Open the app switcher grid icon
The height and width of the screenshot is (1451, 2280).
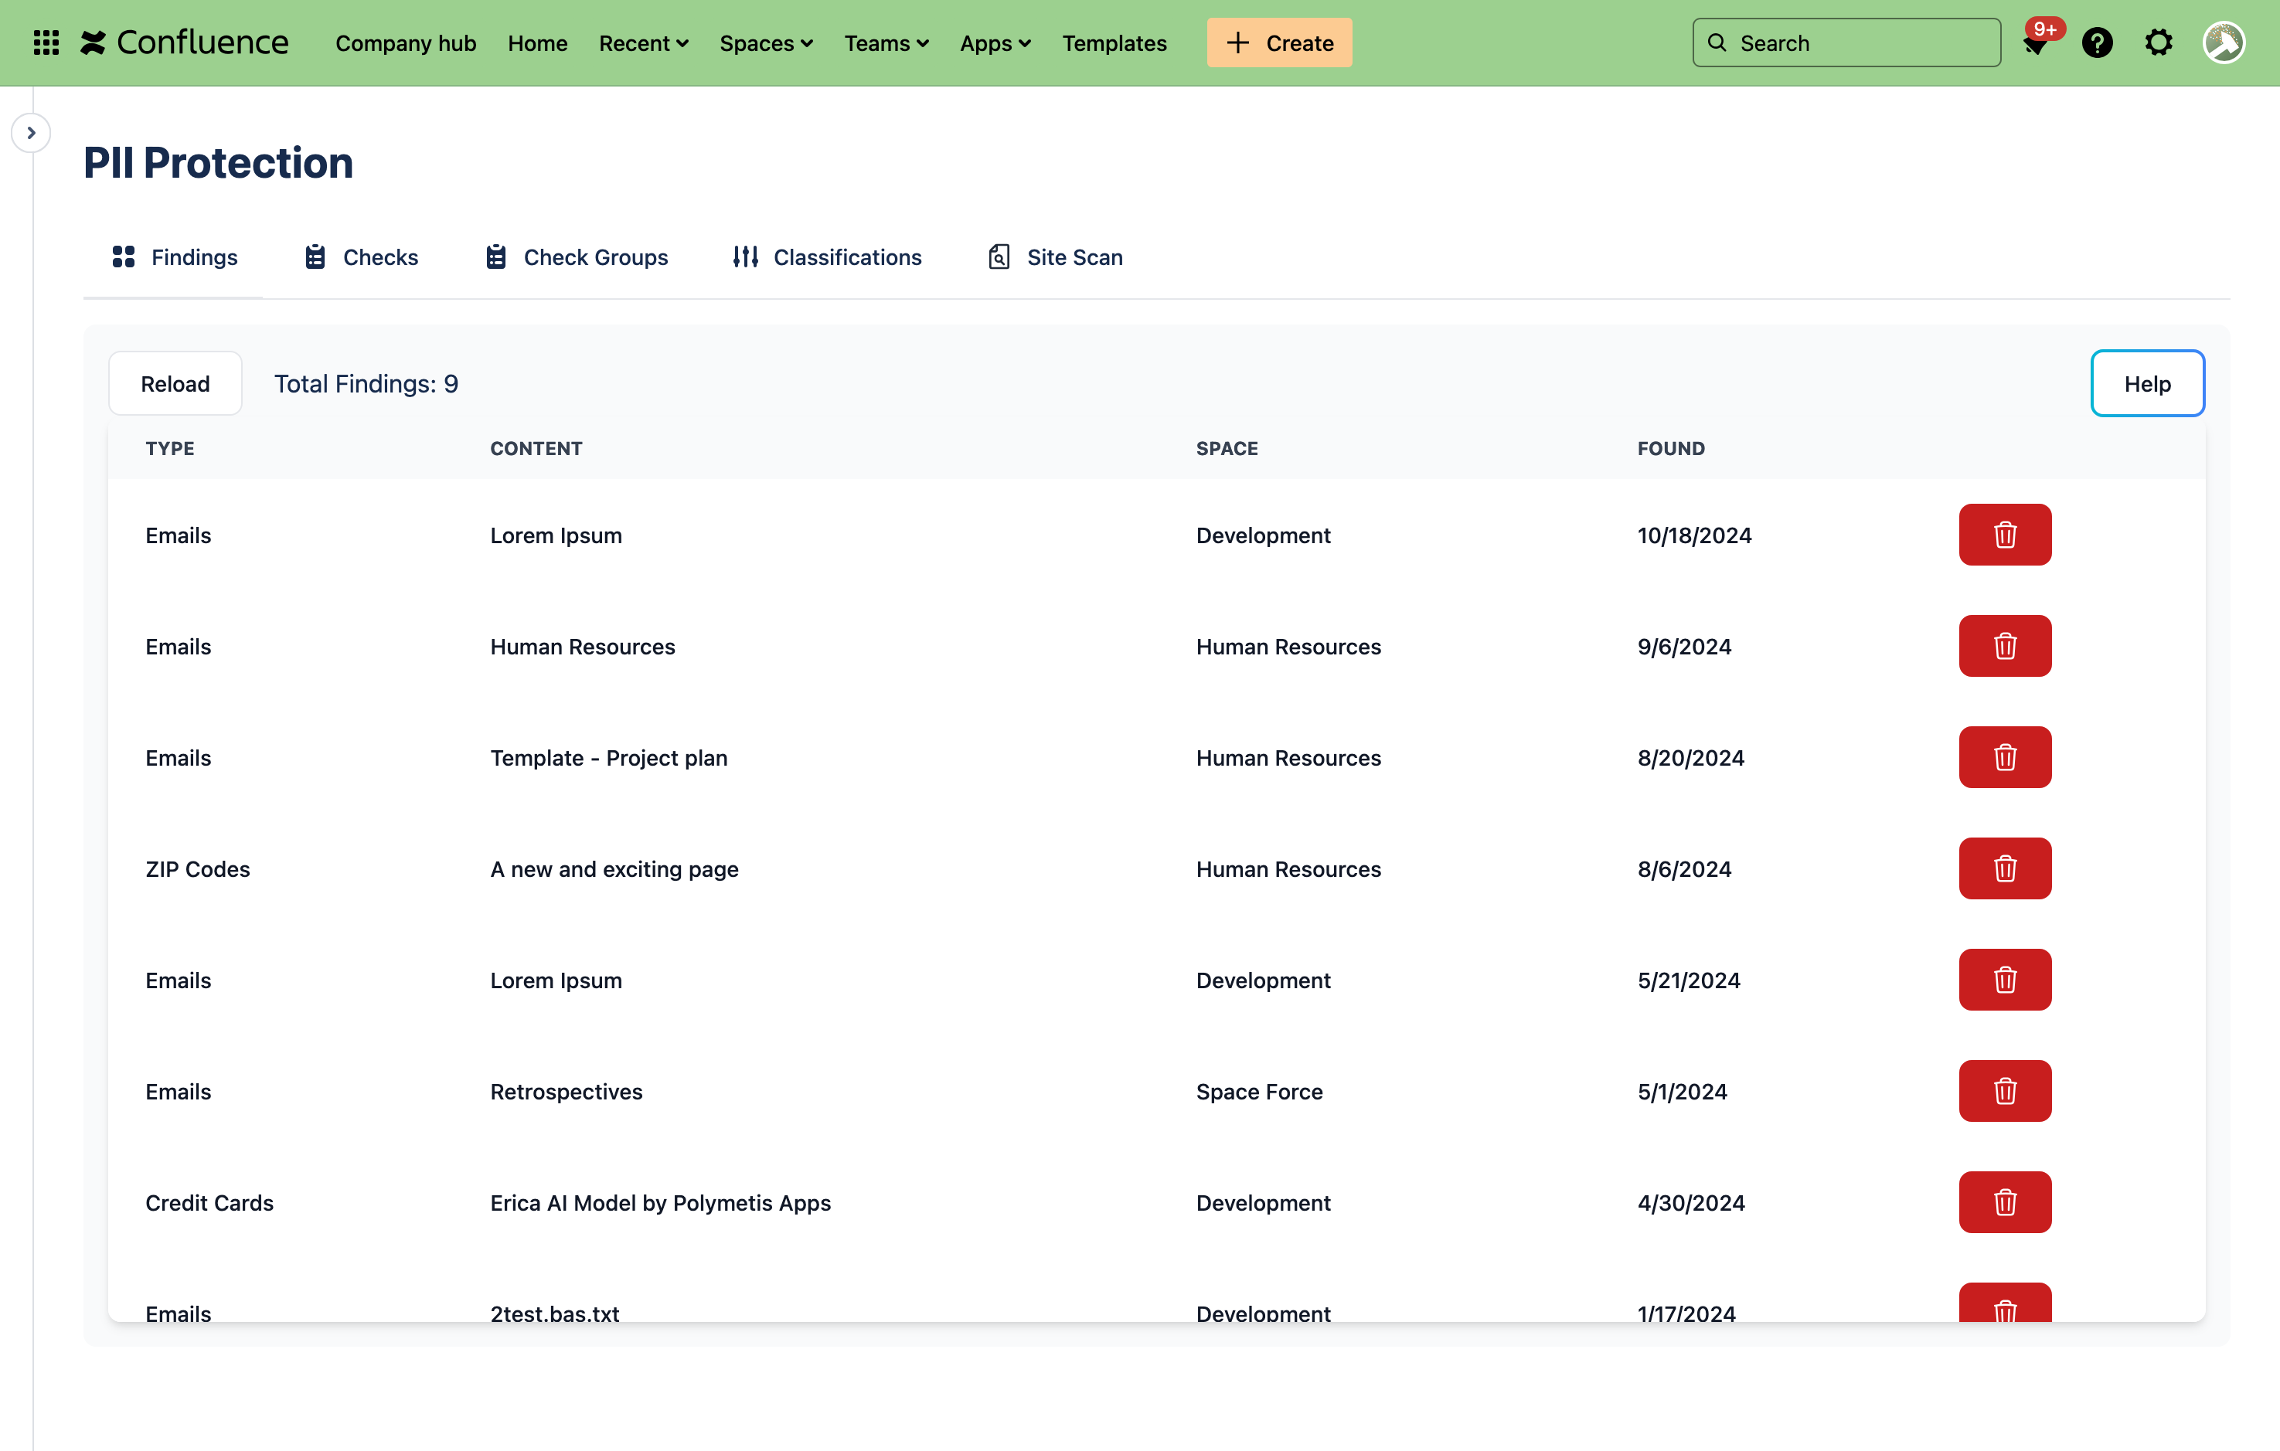pyautogui.click(x=46, y=42)
